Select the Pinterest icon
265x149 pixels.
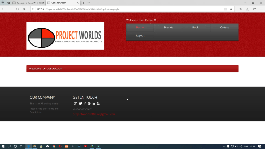pyautogui.click(x=89, y=103)
